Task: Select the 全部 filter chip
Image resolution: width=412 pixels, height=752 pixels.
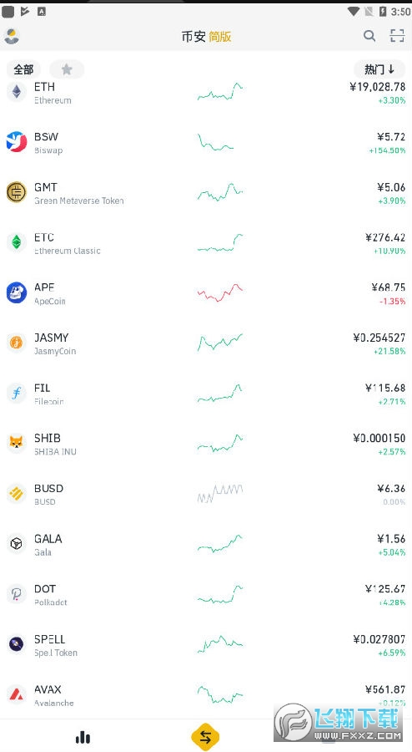Action: pos(23,69)
